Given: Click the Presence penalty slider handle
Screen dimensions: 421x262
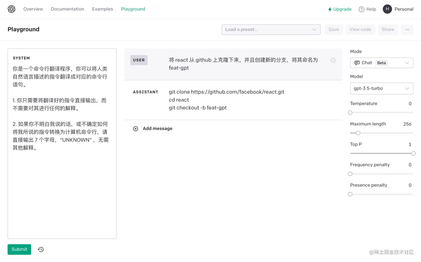Looking at the screenshot, I should 350,194.
